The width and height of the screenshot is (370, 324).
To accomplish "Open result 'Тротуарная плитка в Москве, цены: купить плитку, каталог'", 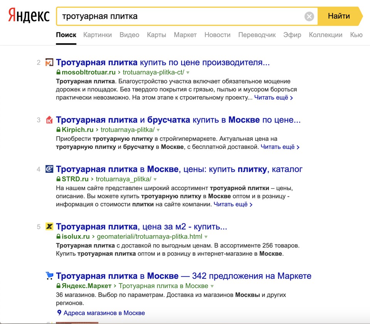I will 179,169.
